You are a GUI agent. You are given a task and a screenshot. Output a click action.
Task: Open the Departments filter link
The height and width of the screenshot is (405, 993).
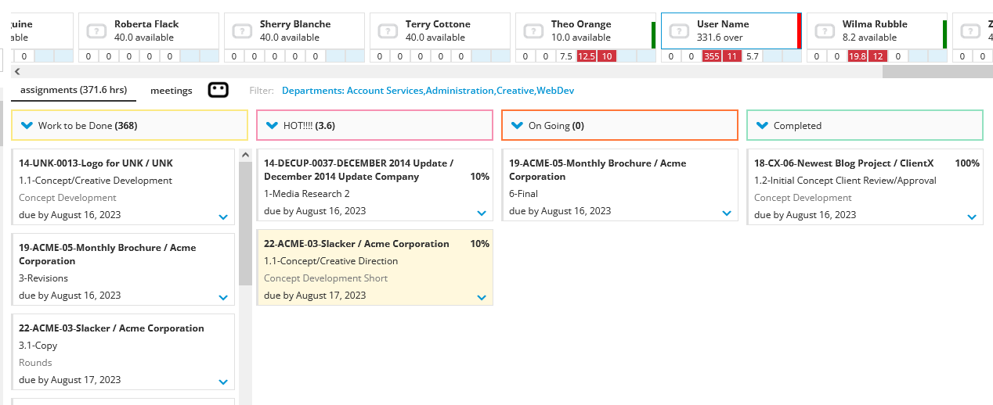(x=428, y=91)
